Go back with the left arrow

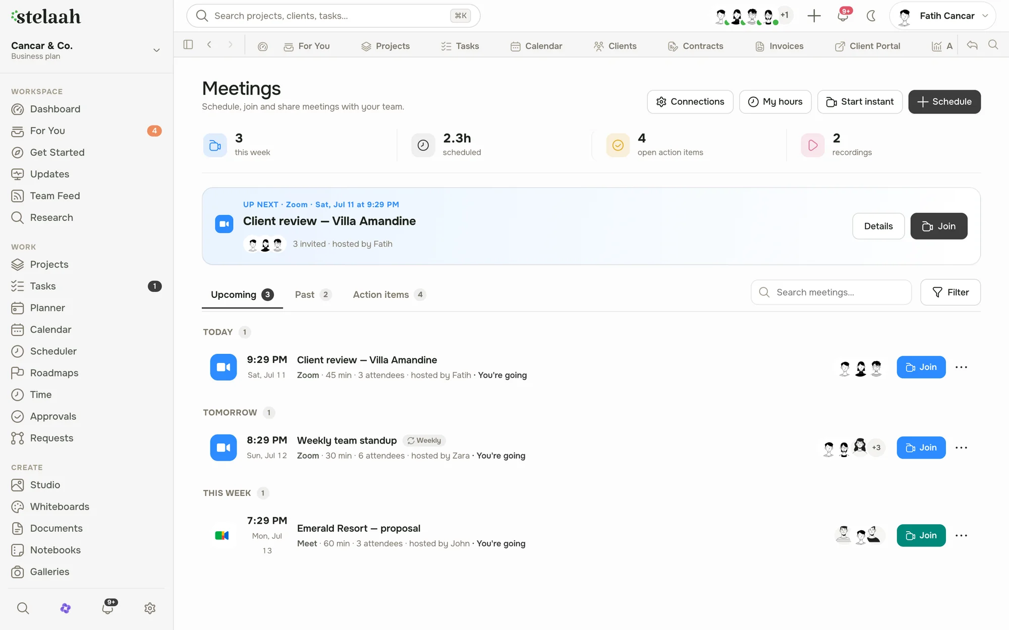(209, 45)
